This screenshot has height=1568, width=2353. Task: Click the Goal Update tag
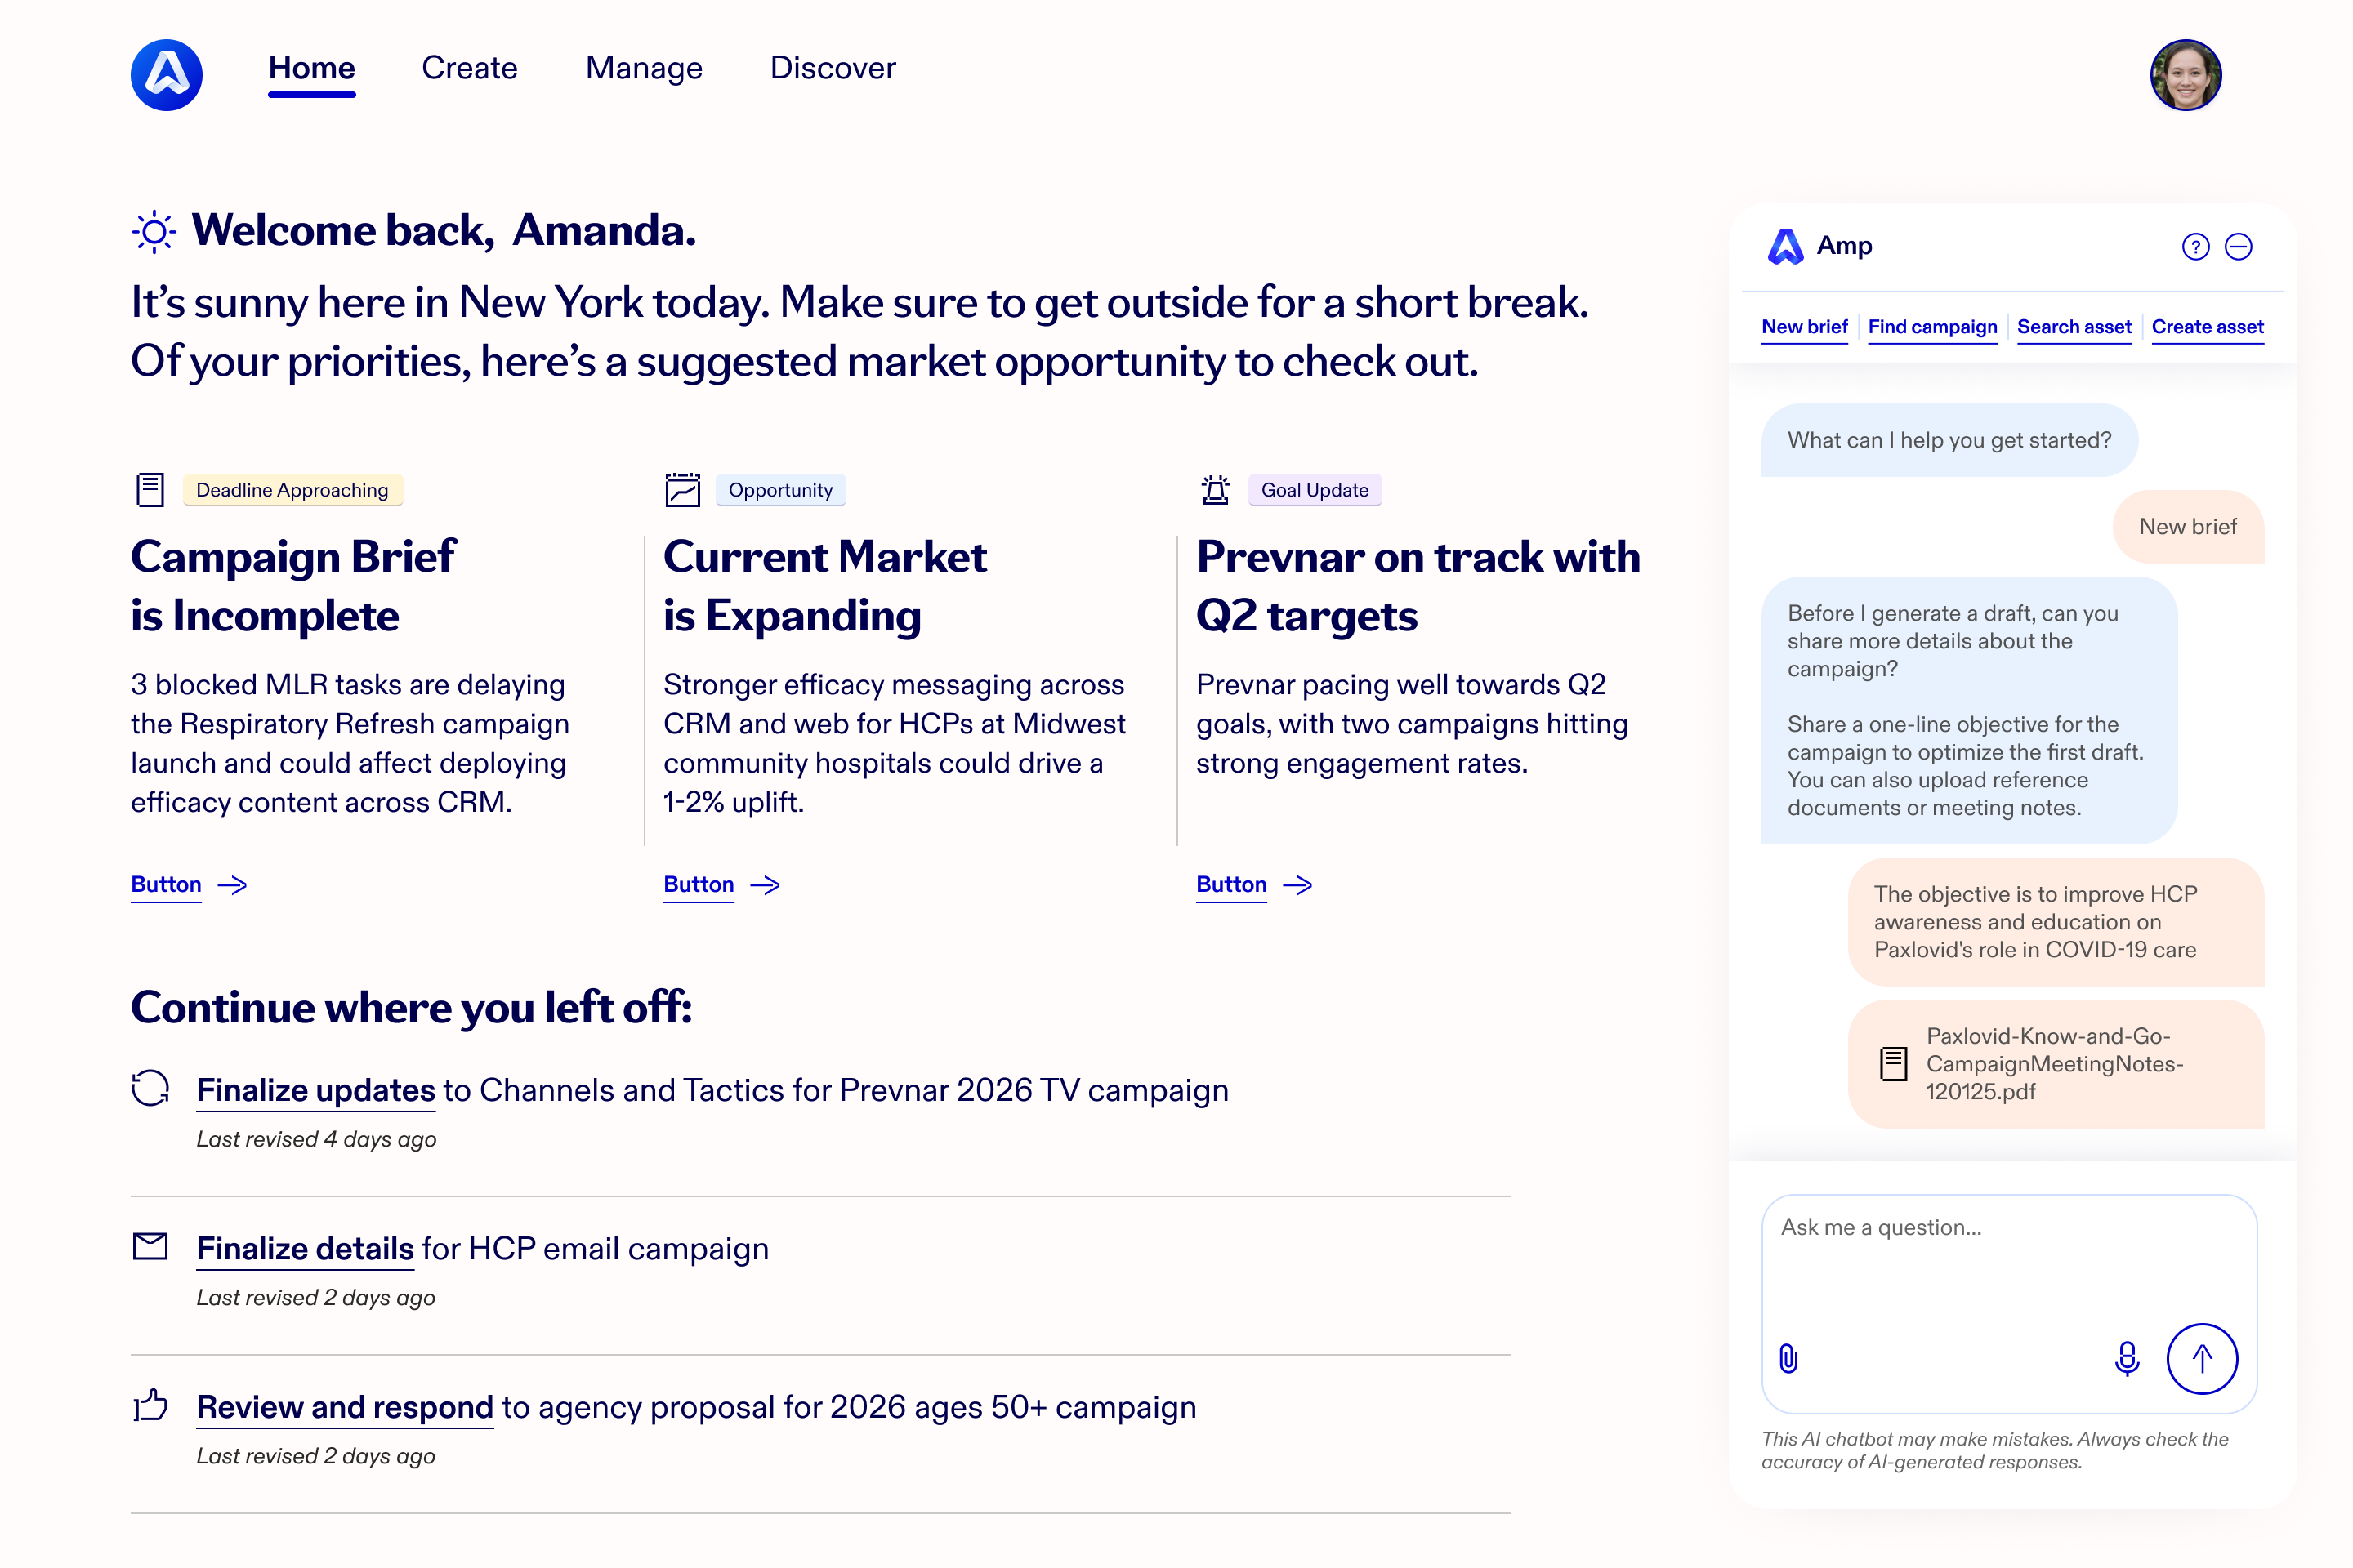(1315, 490)
